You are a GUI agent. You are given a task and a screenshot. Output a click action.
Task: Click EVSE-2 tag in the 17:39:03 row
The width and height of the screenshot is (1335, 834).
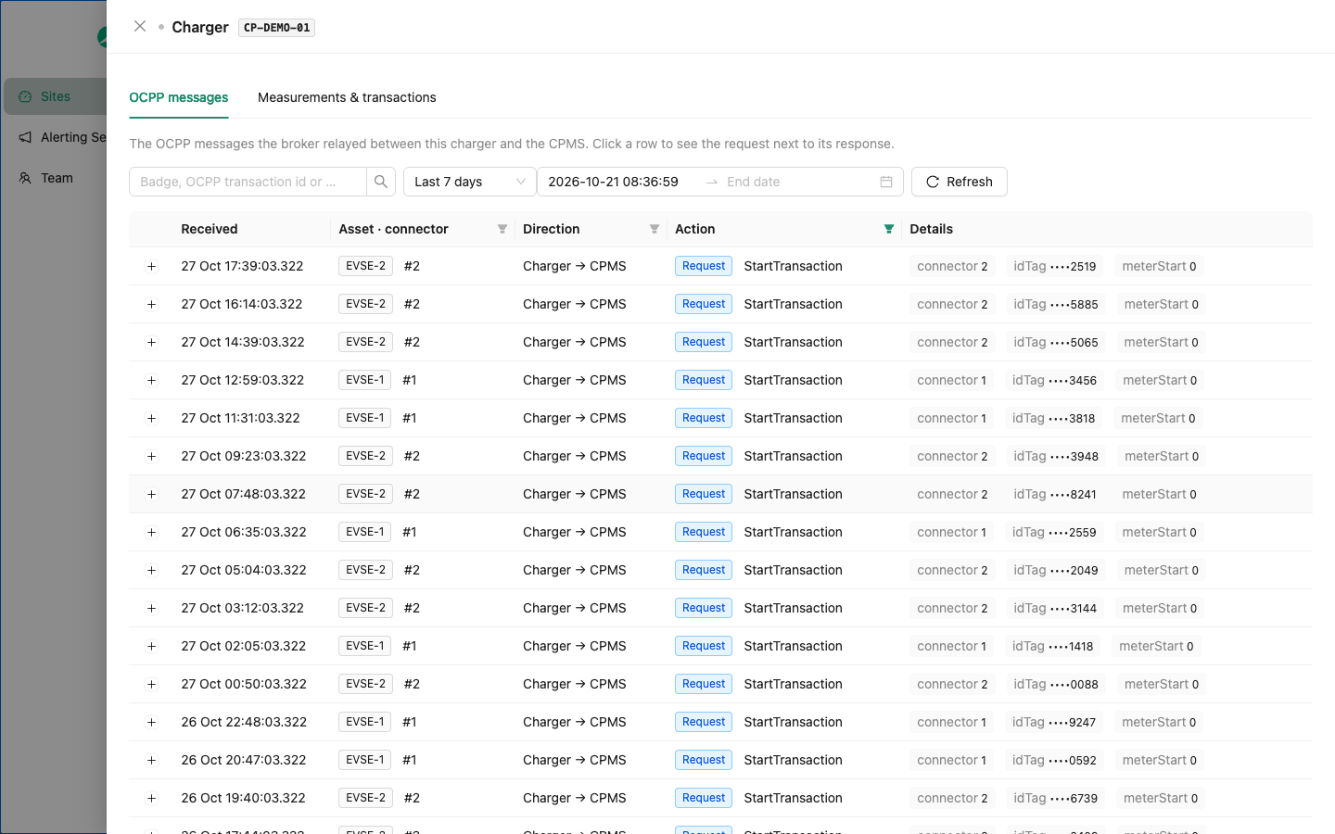[365, 266]
